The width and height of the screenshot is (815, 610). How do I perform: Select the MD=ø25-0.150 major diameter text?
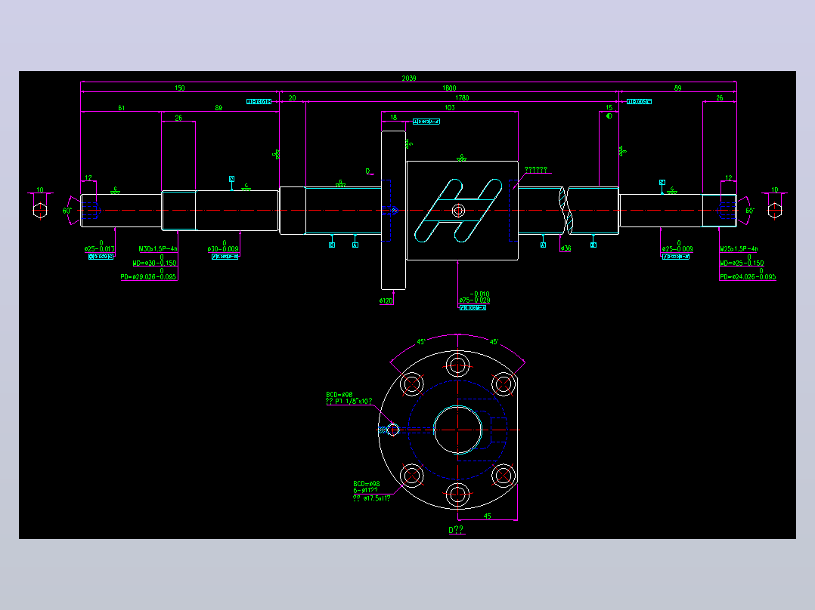[742, 263]
